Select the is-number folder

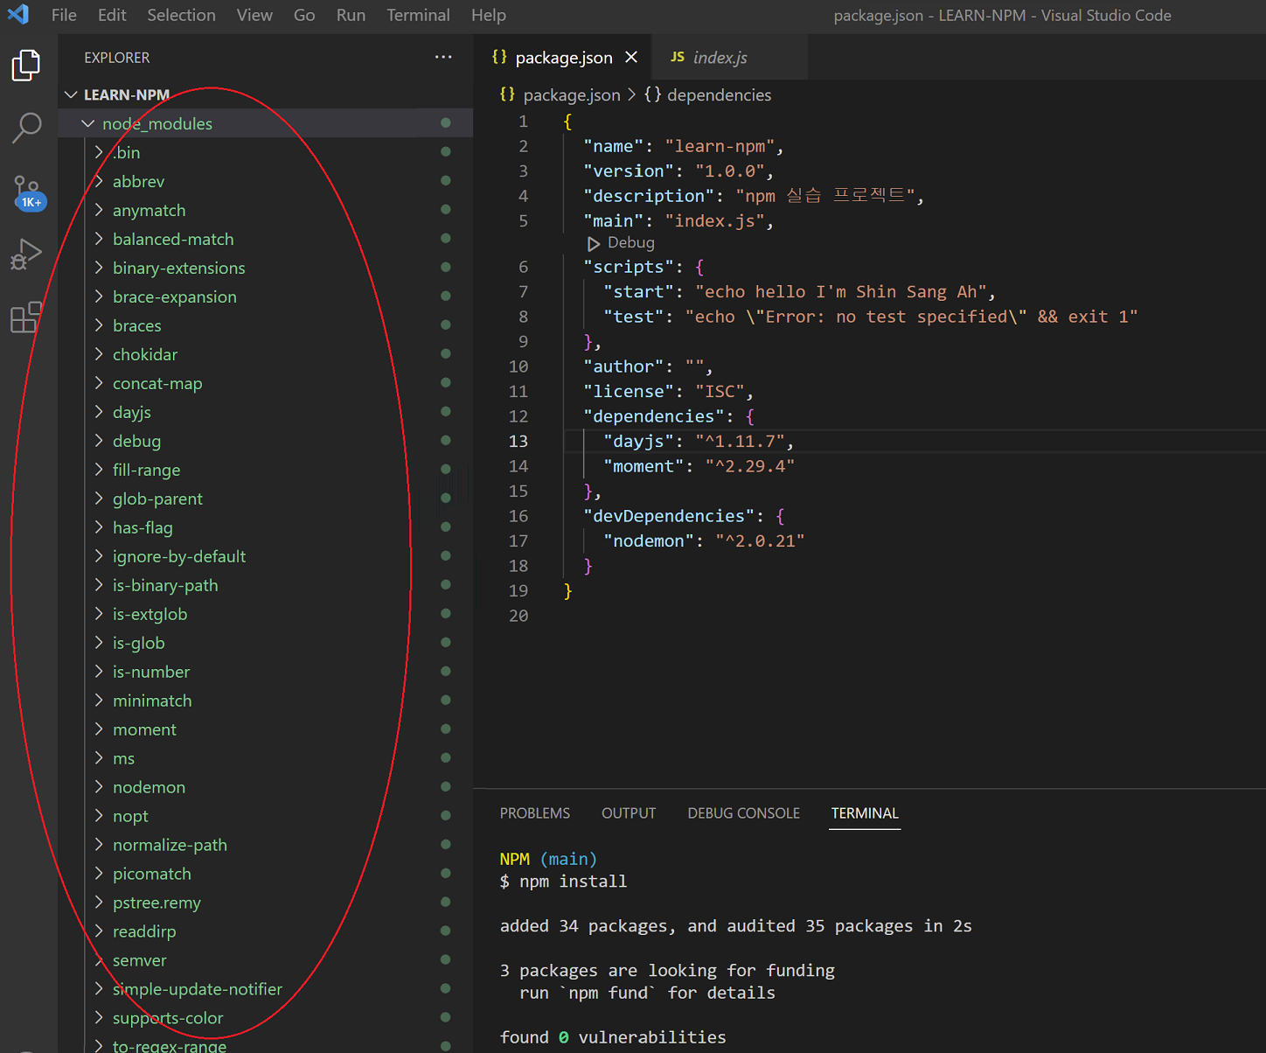click(265, 672)
